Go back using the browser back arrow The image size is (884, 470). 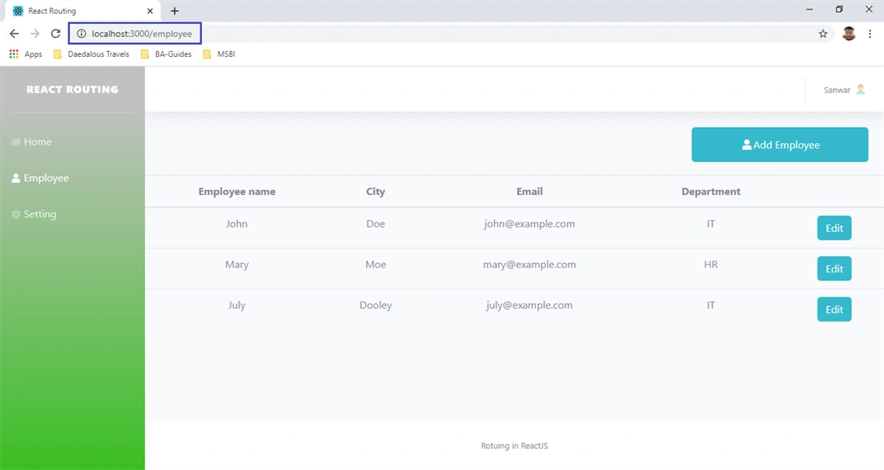click(14, 34)
